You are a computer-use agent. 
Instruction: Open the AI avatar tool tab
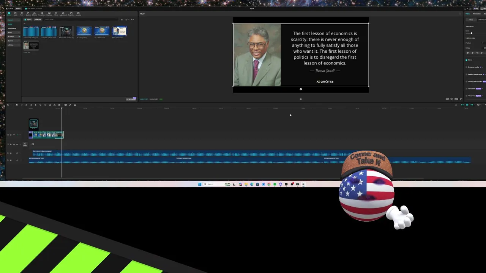click(78, 14)
